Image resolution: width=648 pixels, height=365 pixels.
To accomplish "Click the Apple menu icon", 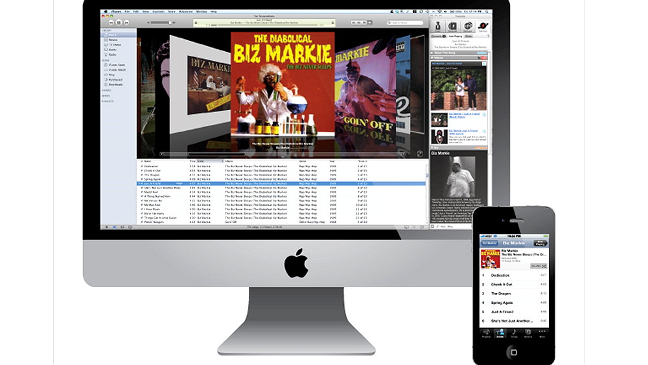I will [x=106, y=11].
